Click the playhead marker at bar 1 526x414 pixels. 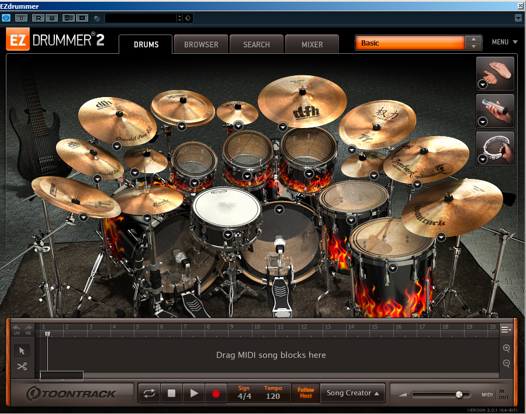tap(48, 334)
